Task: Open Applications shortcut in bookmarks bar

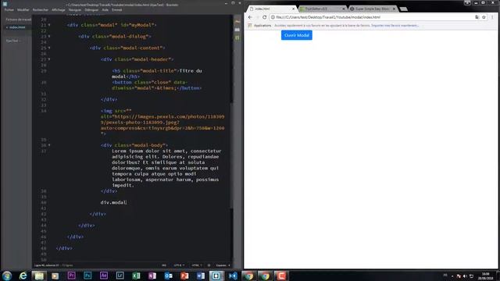Action: [259, 25]
